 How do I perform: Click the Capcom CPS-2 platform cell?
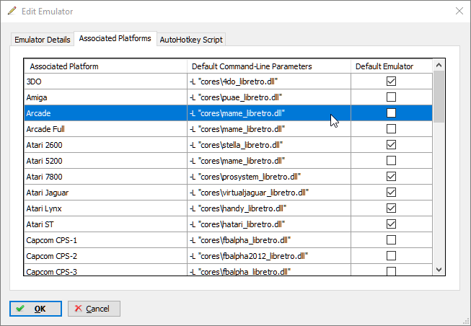[x=106, y=256]
